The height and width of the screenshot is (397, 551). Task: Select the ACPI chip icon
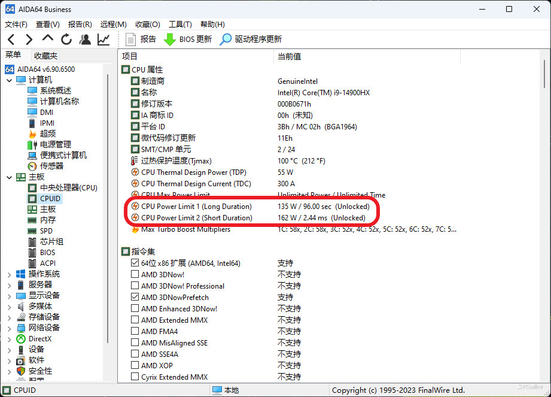click(32, 263)
